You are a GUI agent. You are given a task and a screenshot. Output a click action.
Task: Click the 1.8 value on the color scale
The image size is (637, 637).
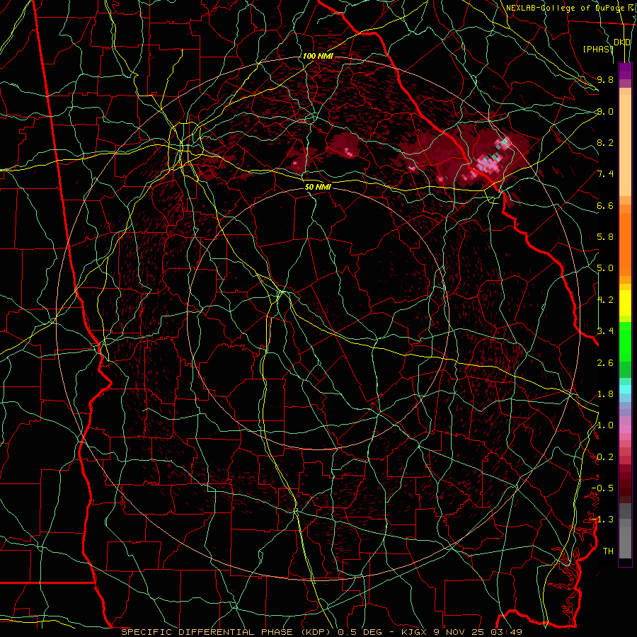tap(605, 394)
